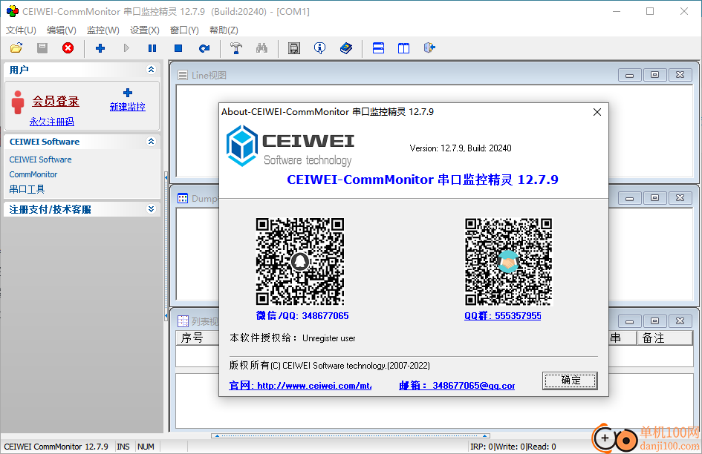Click the plus icon above 新建监控

(128, 93)
